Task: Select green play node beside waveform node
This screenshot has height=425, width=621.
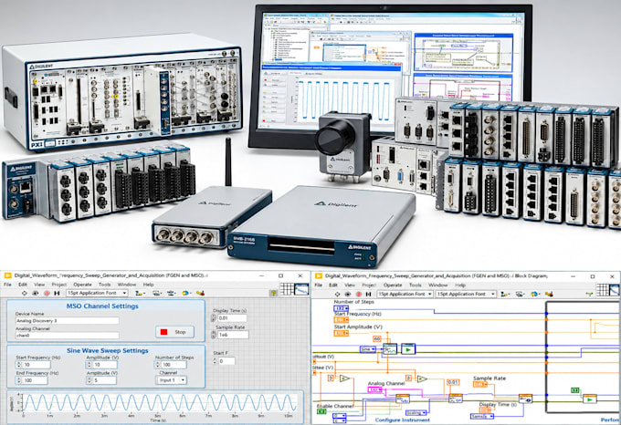Action: [x=408, y=349]
